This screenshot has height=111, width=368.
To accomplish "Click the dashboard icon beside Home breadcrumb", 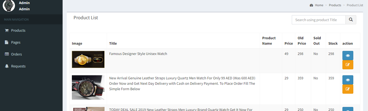I will click(x=311, y=5).
